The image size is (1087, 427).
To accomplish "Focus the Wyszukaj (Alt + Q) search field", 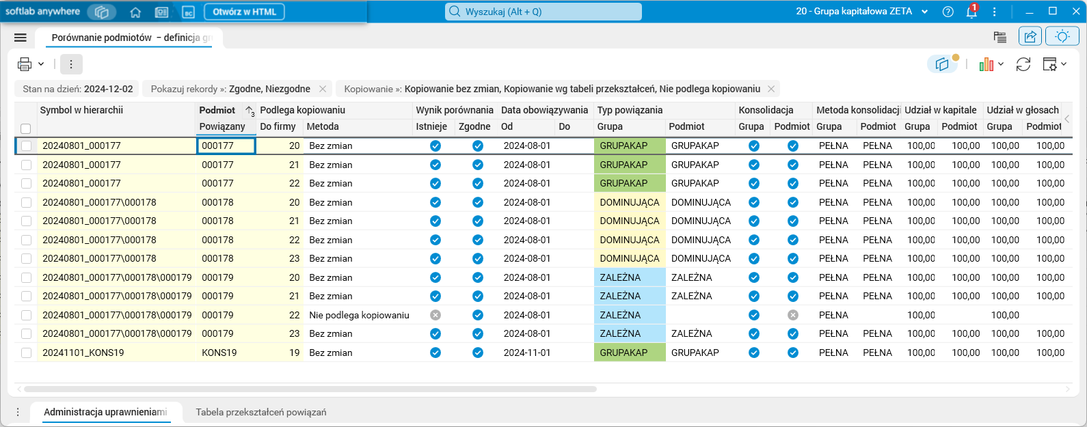I will click(x=543, y=12).
